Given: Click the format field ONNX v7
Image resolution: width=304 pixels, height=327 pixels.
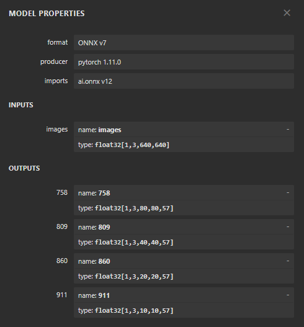Looking at the screenshot, I should (184, 43).
